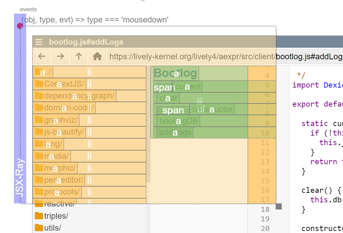Jump to addLogs in the outline
The height and width of the screenshot is (233, 343).
click(x=176, y=132)
